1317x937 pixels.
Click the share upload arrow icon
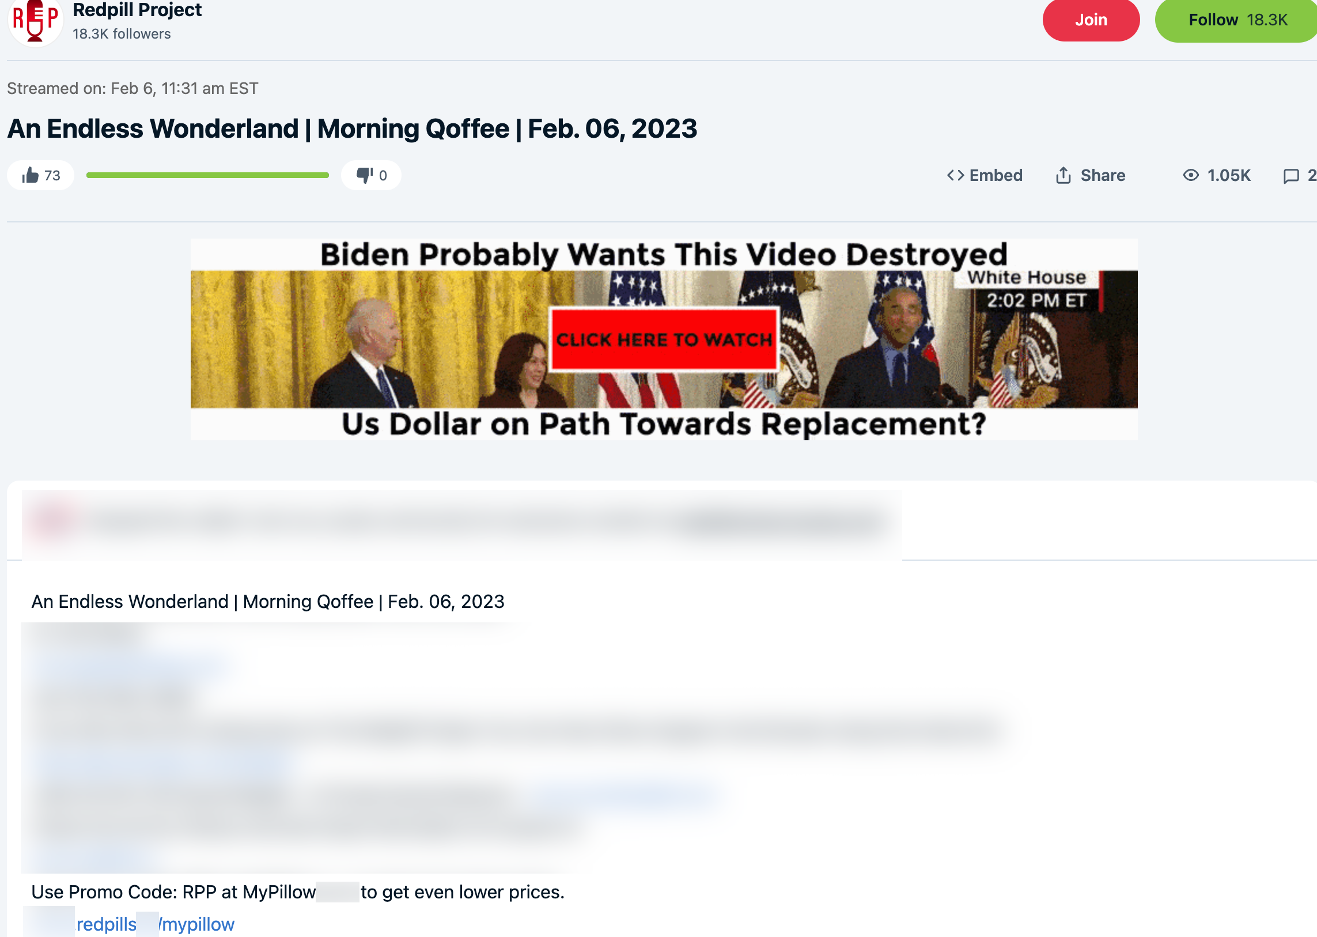(1063, 175)
